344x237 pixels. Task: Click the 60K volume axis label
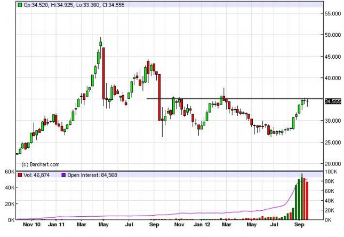click(10, 171)
